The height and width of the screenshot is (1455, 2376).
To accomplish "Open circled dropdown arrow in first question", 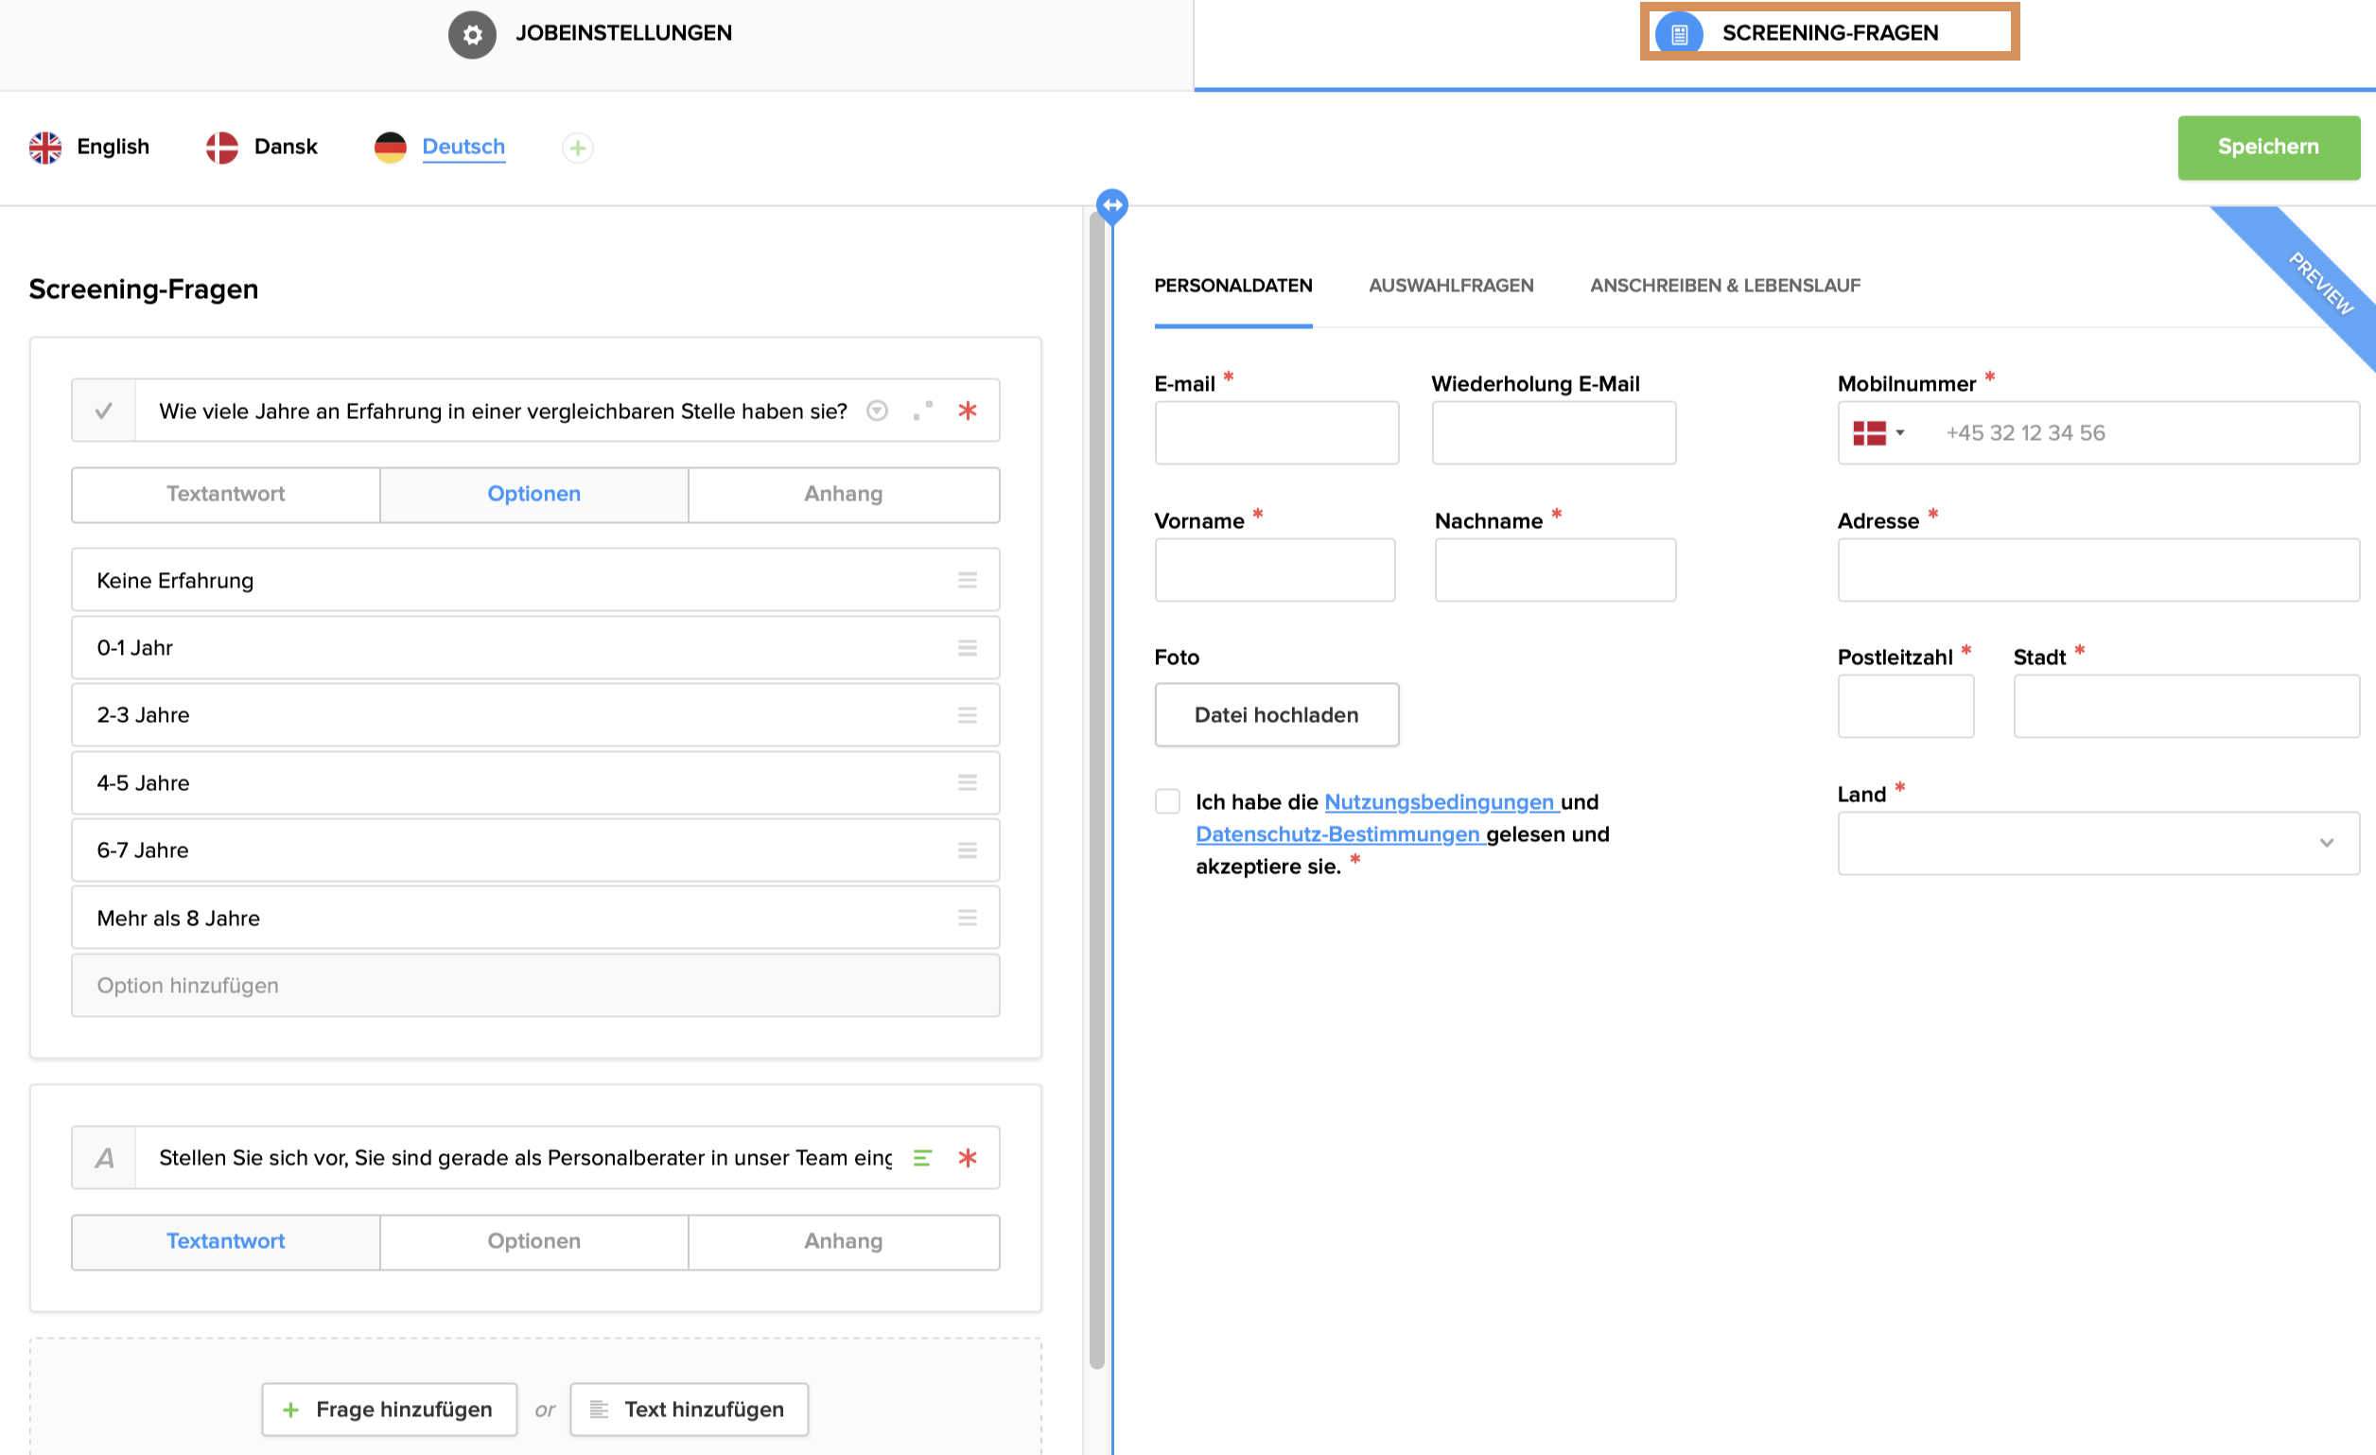I will pos(877,411).
